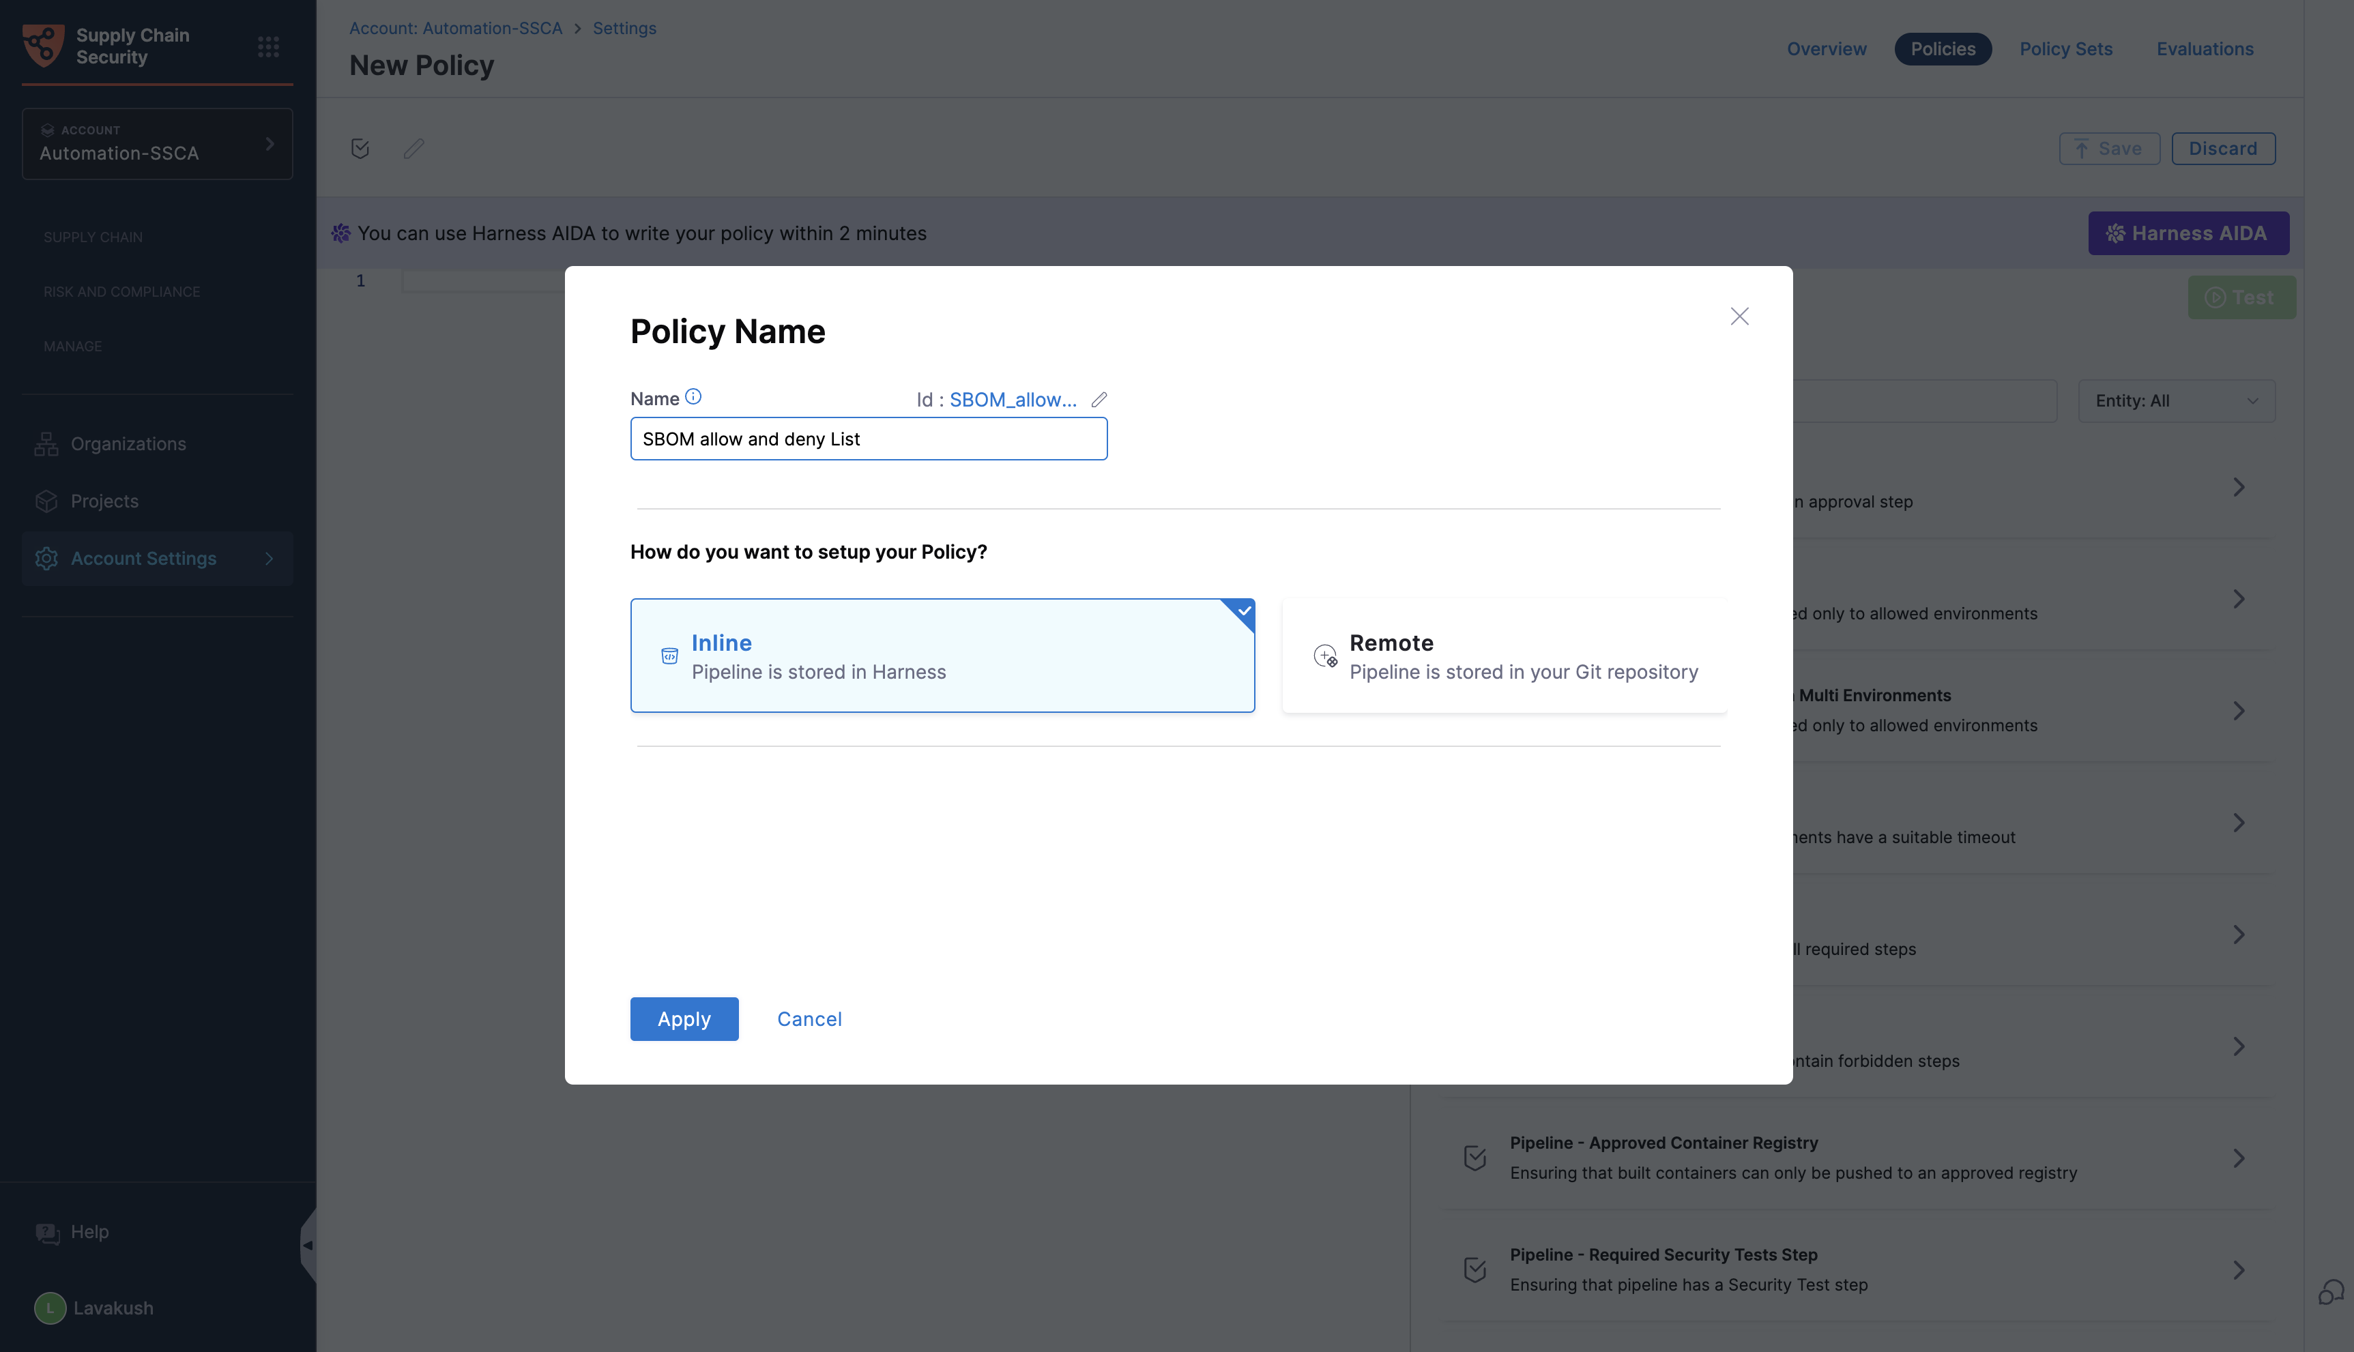The width and height of the screenshot is (2354, 1352).
Task: Click the Account Settings gear icon
Action: pyautogui.click(x=46, y=558)
